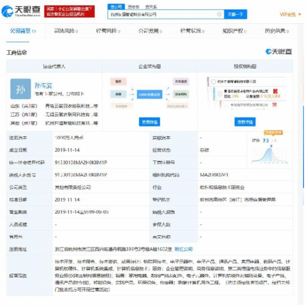Open the VIP会员 dropdown
The height and width of the screenshot is (307, 306).
point(290,15)
